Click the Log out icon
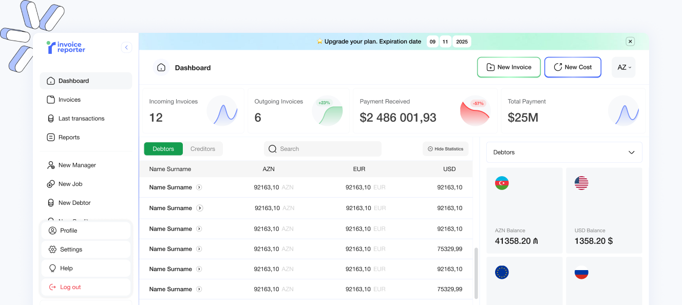The height and width of the screenshot is (305, 682). 52,287
